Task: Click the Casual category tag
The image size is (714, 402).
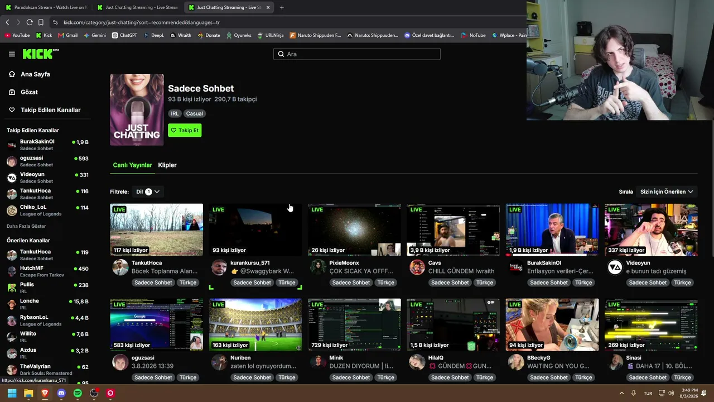Action: [x=195, y=113]
